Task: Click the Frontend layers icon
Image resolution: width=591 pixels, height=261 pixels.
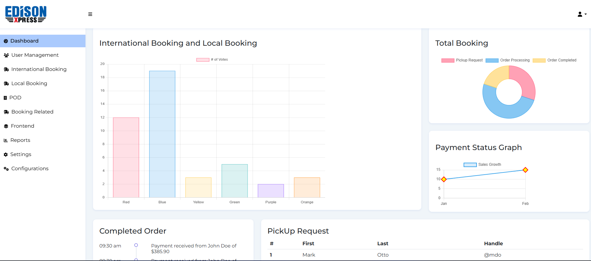Action: point(6,126)
